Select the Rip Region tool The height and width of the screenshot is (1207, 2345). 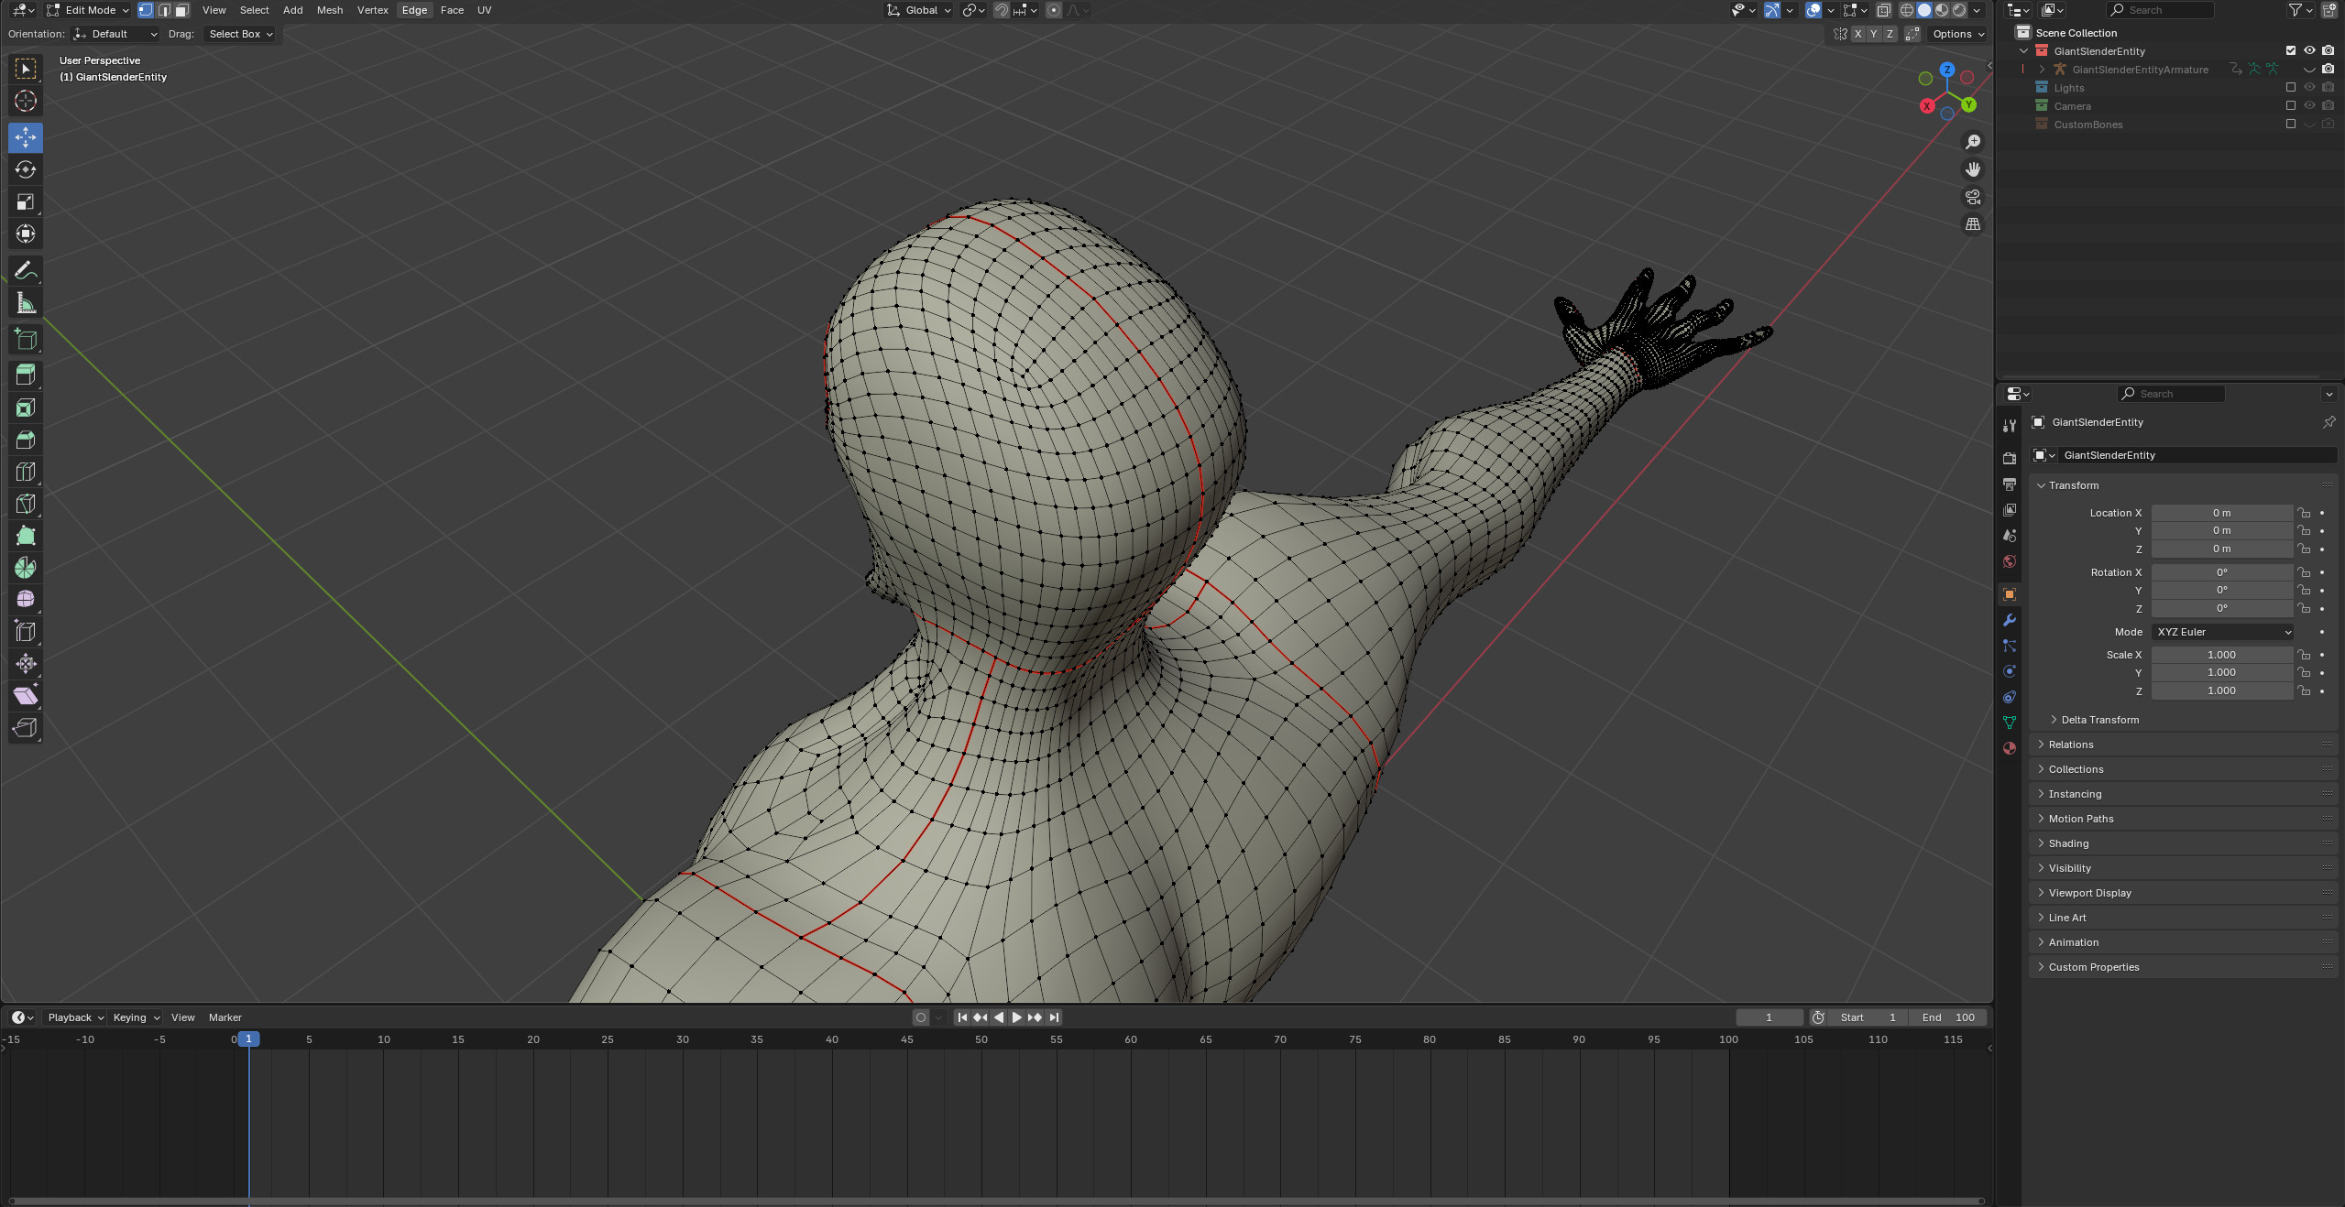[x=26, y=728]
